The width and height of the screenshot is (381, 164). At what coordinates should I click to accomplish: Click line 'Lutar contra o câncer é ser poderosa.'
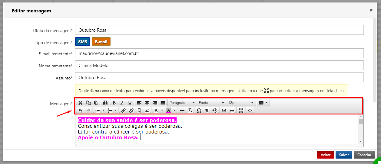(124, 132)
